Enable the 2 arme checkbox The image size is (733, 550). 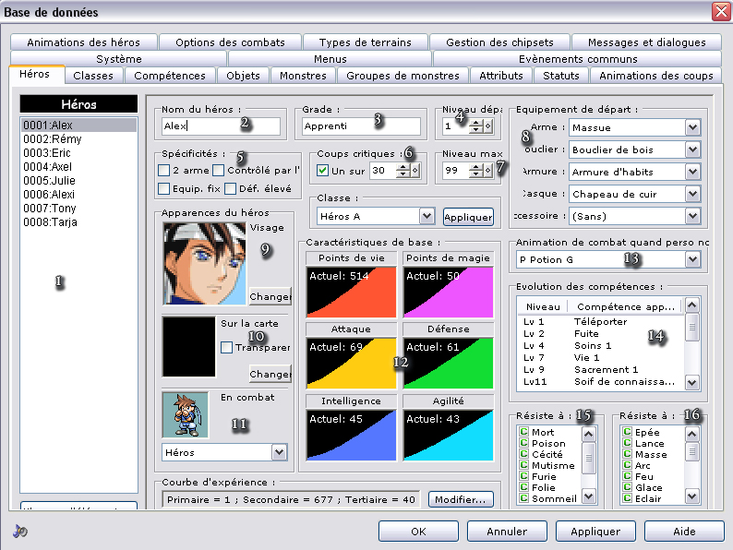[x=163, y=170]
